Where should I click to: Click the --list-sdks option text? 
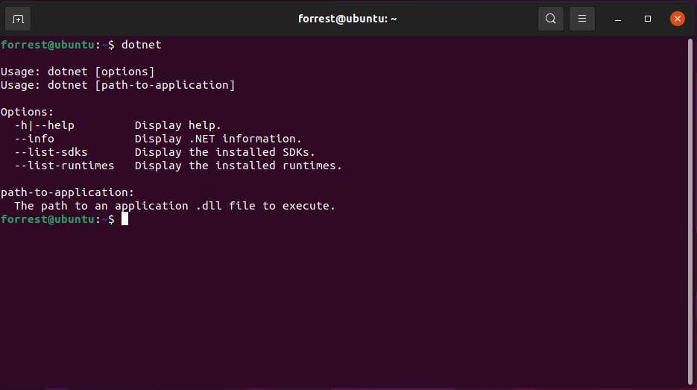tap(51, 152)
